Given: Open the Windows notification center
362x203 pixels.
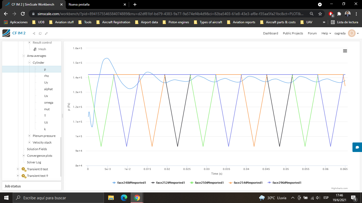Looking at the screenshot, I should click(x=354, y=198).
